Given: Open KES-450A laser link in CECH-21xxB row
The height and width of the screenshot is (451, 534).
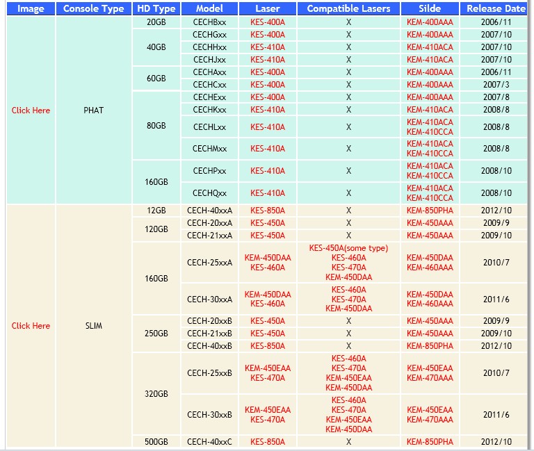Looking at the screenshot, I should pos(268,334).
